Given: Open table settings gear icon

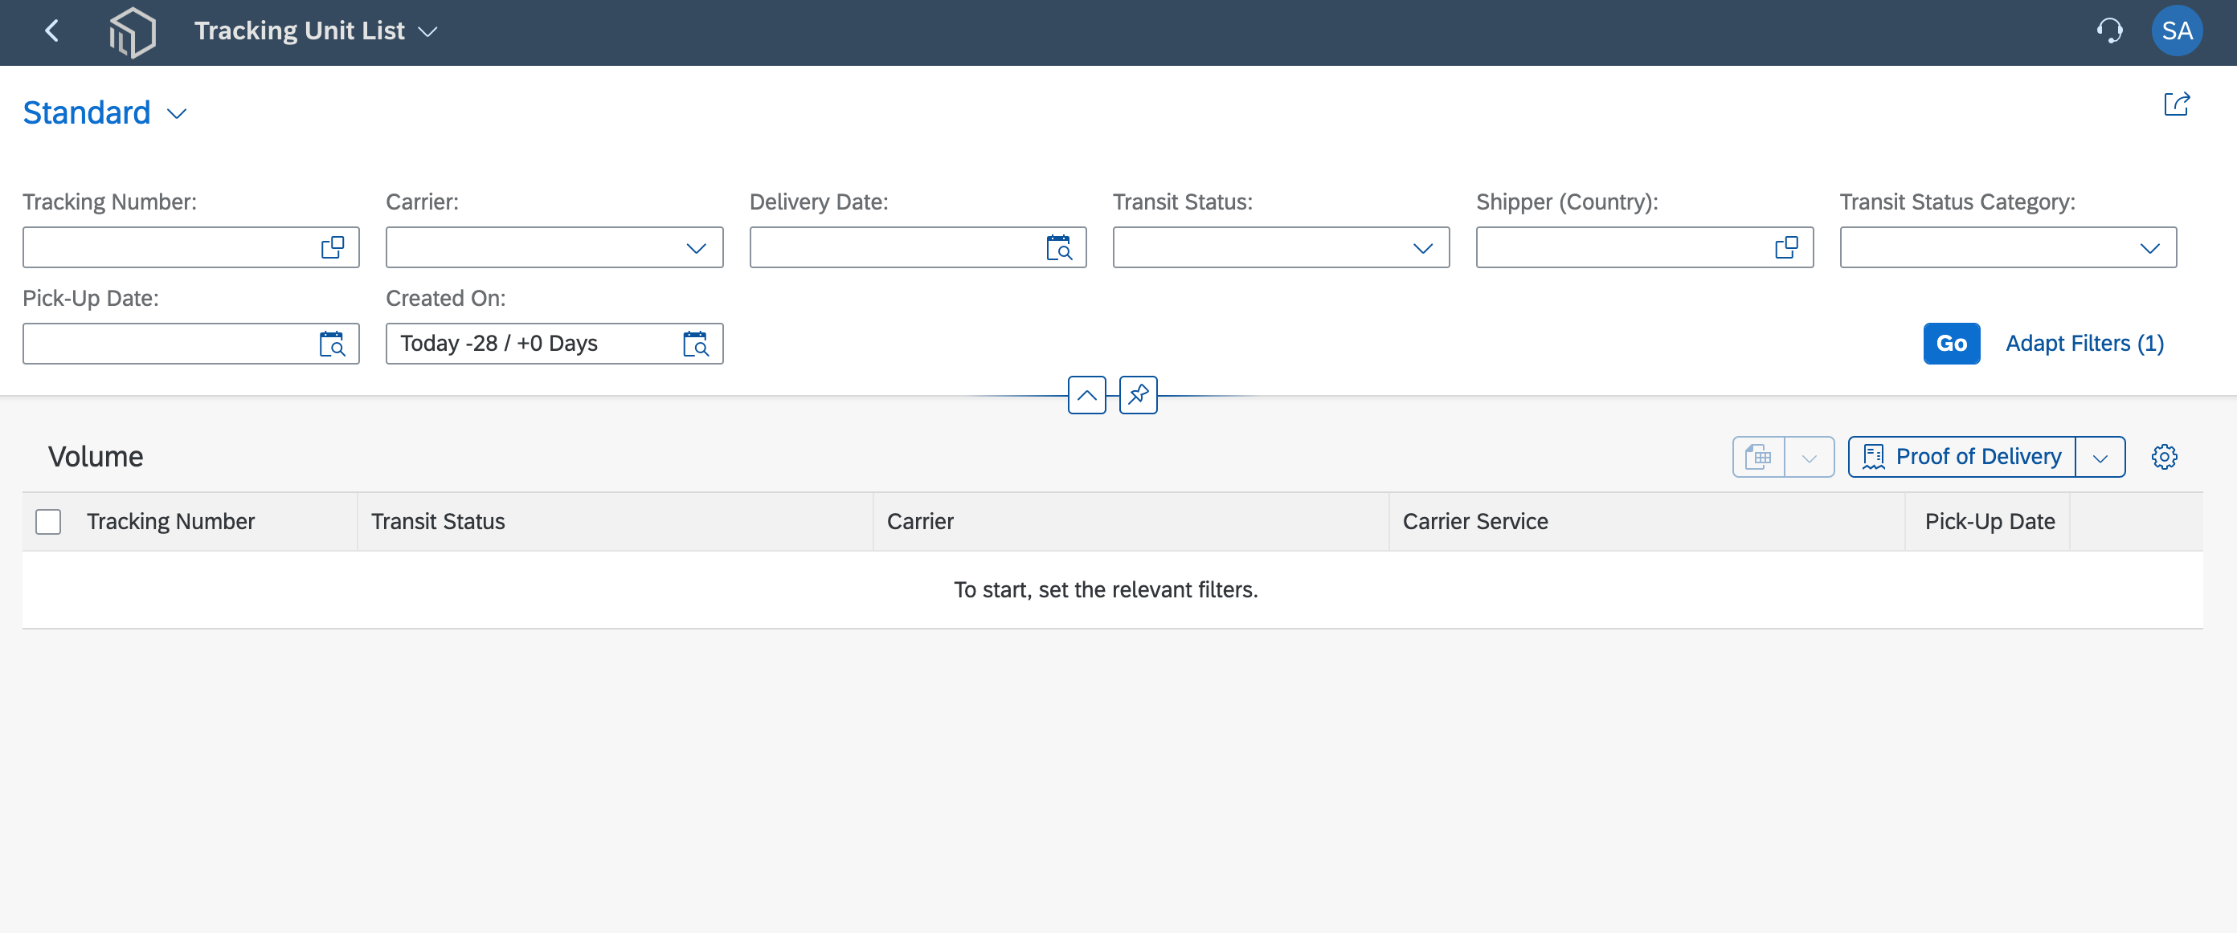Looking at the screenshot, I should (x=2164, y=457).
